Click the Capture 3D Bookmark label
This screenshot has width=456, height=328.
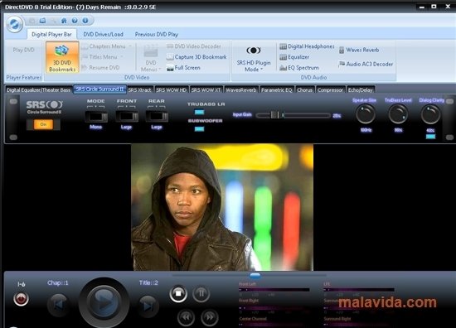click(201, 57)
